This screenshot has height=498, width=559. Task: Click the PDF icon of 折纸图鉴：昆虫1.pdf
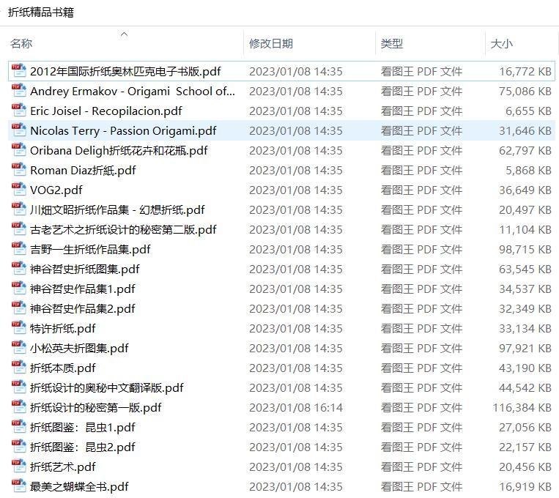[18, 427]
